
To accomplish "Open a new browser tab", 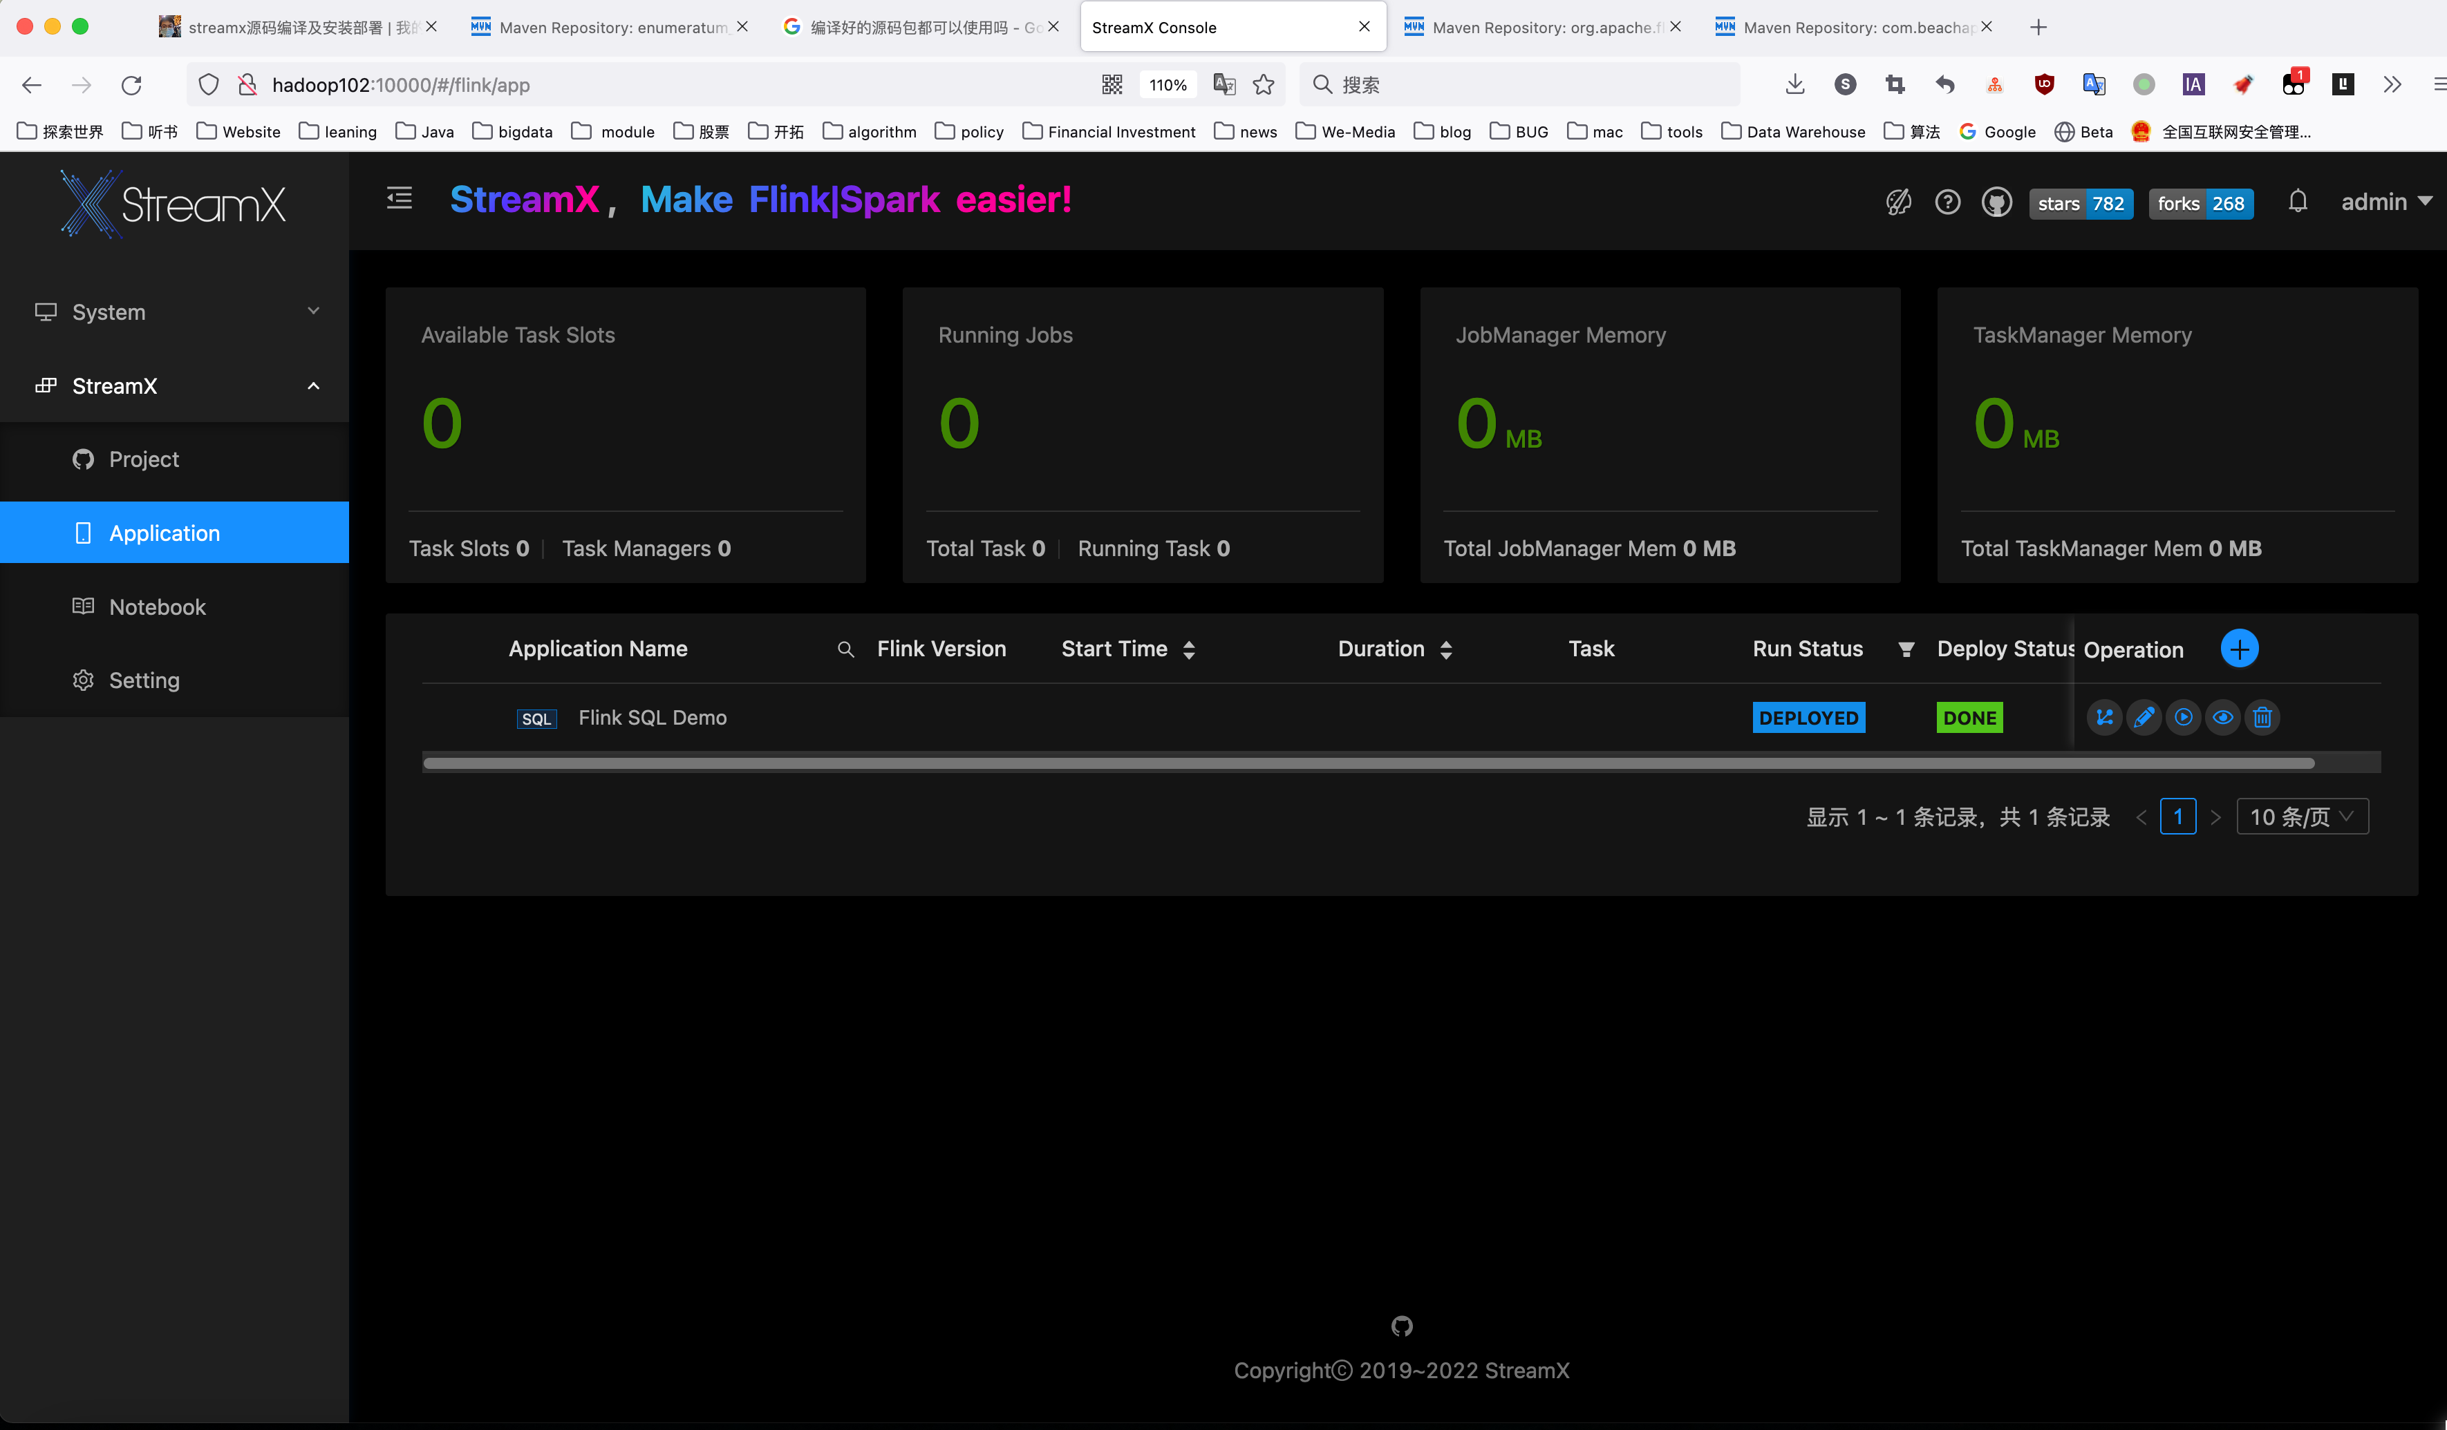I will (2038, 27).
